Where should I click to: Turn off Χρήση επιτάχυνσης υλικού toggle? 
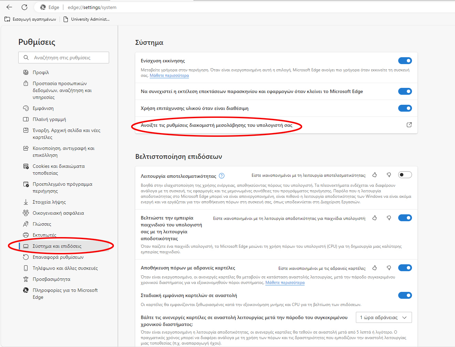tap(405, 108)
